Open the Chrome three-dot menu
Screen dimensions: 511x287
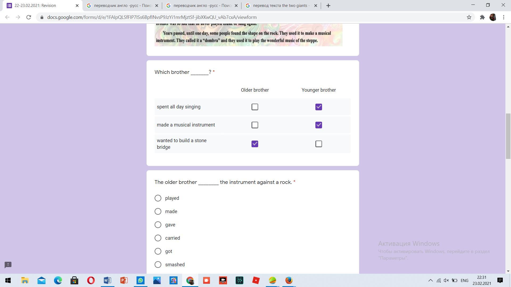[504, 17]
